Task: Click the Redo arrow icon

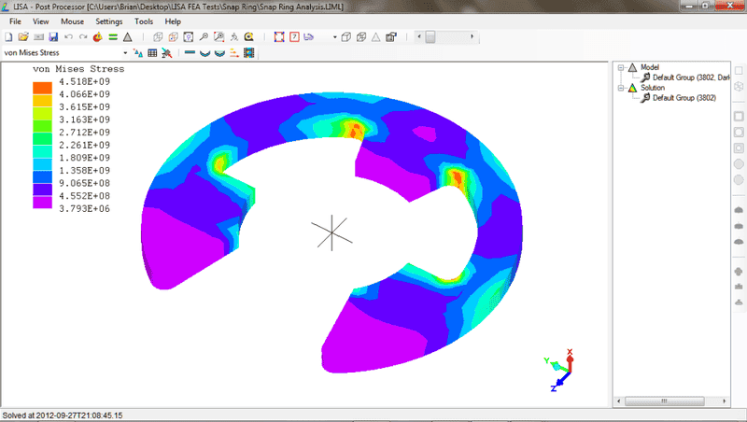Action: pos(83,37)
